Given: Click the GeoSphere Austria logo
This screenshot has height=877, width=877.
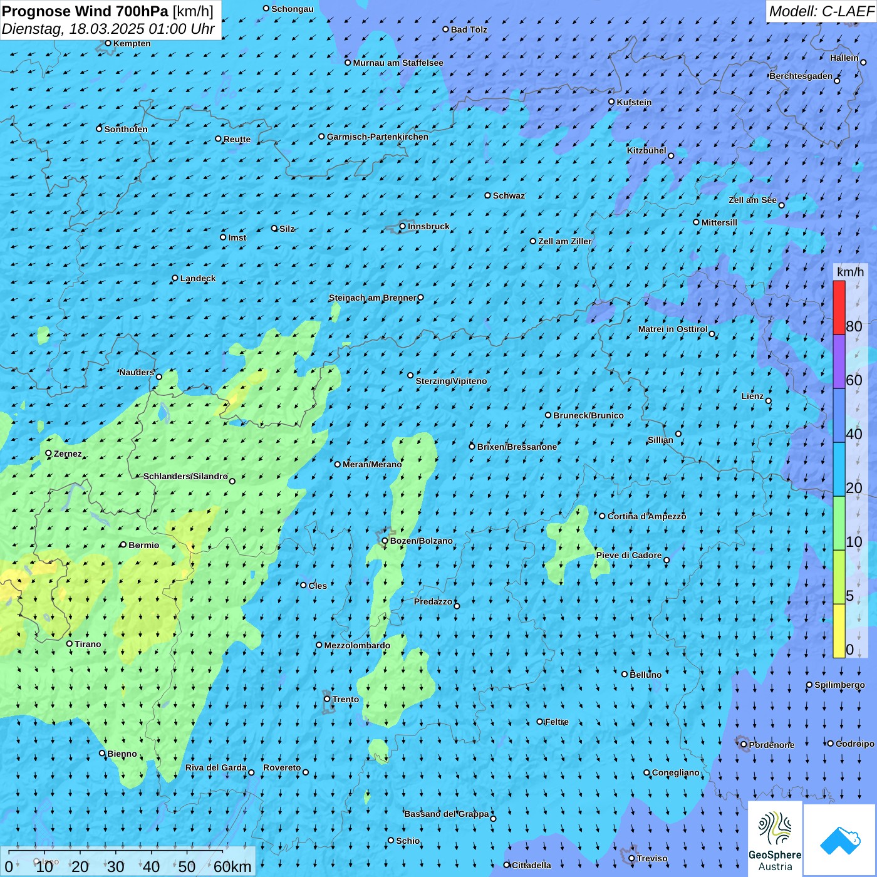Looking at the screenshot, I should point(775,839).
